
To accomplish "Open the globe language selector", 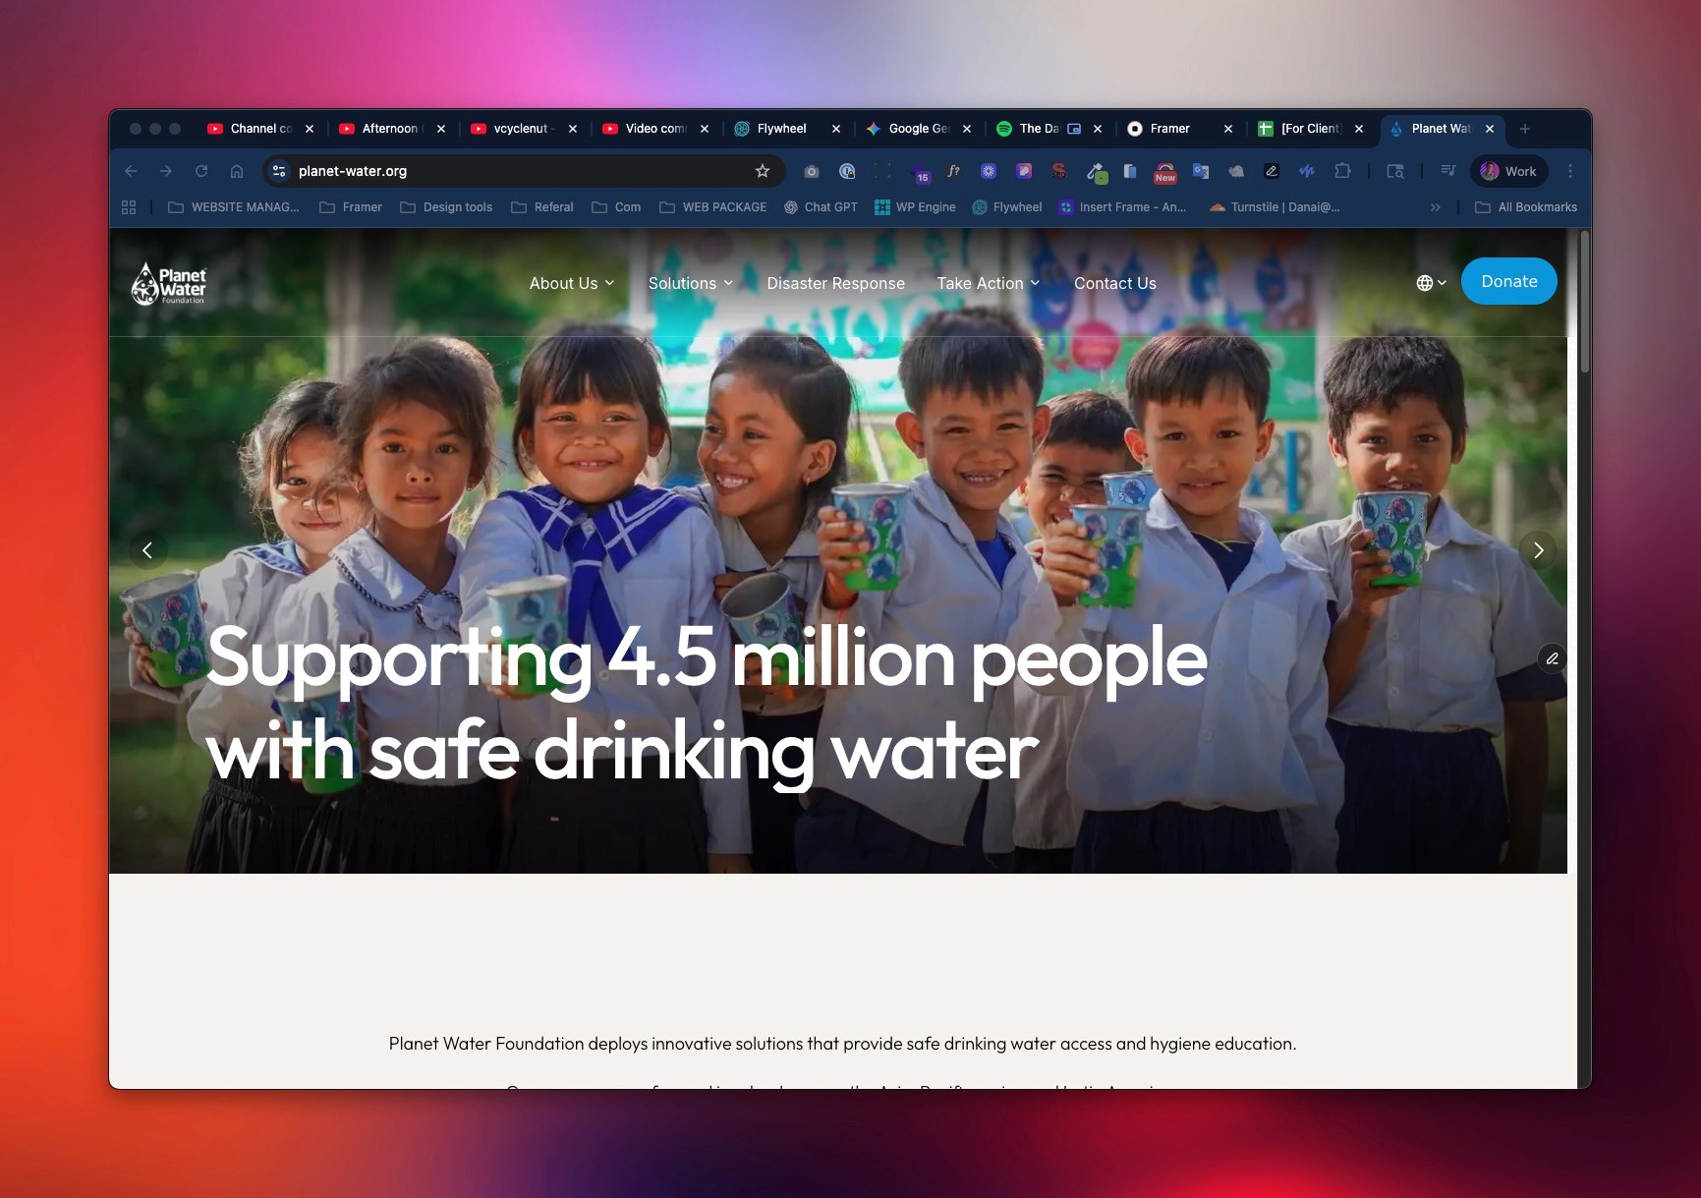I will point(1431,283).
